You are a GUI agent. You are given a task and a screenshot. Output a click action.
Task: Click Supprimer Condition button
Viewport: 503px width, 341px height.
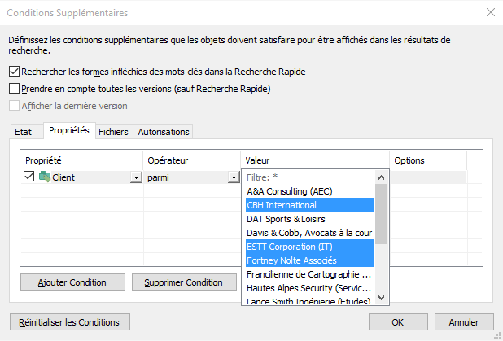pyautogui.click(x=183, y=282)
